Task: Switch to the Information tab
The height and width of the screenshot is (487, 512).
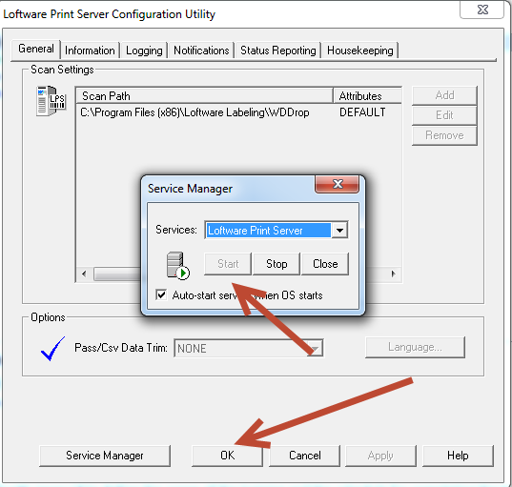Action: pos(90,51)
